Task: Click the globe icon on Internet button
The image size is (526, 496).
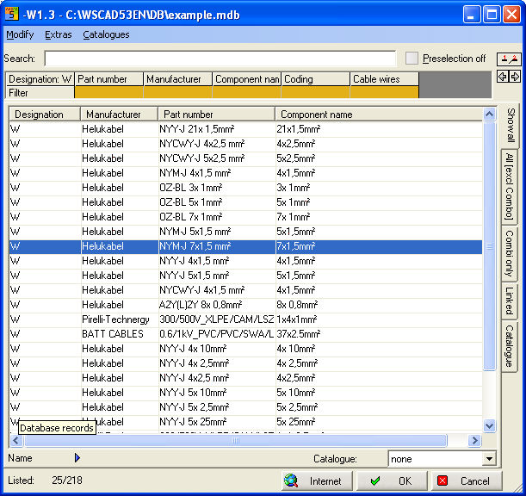Action: [x=290, y=480]
